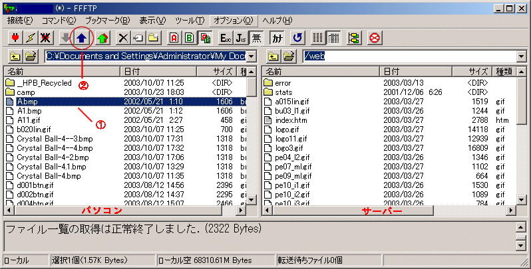Click the Connect red plug icon
This screenshot has height=269, width=531.
15,38
